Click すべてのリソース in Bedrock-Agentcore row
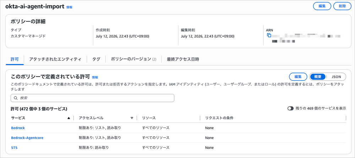This screenshot has width=355, height=158. click(x=156, y=138)
